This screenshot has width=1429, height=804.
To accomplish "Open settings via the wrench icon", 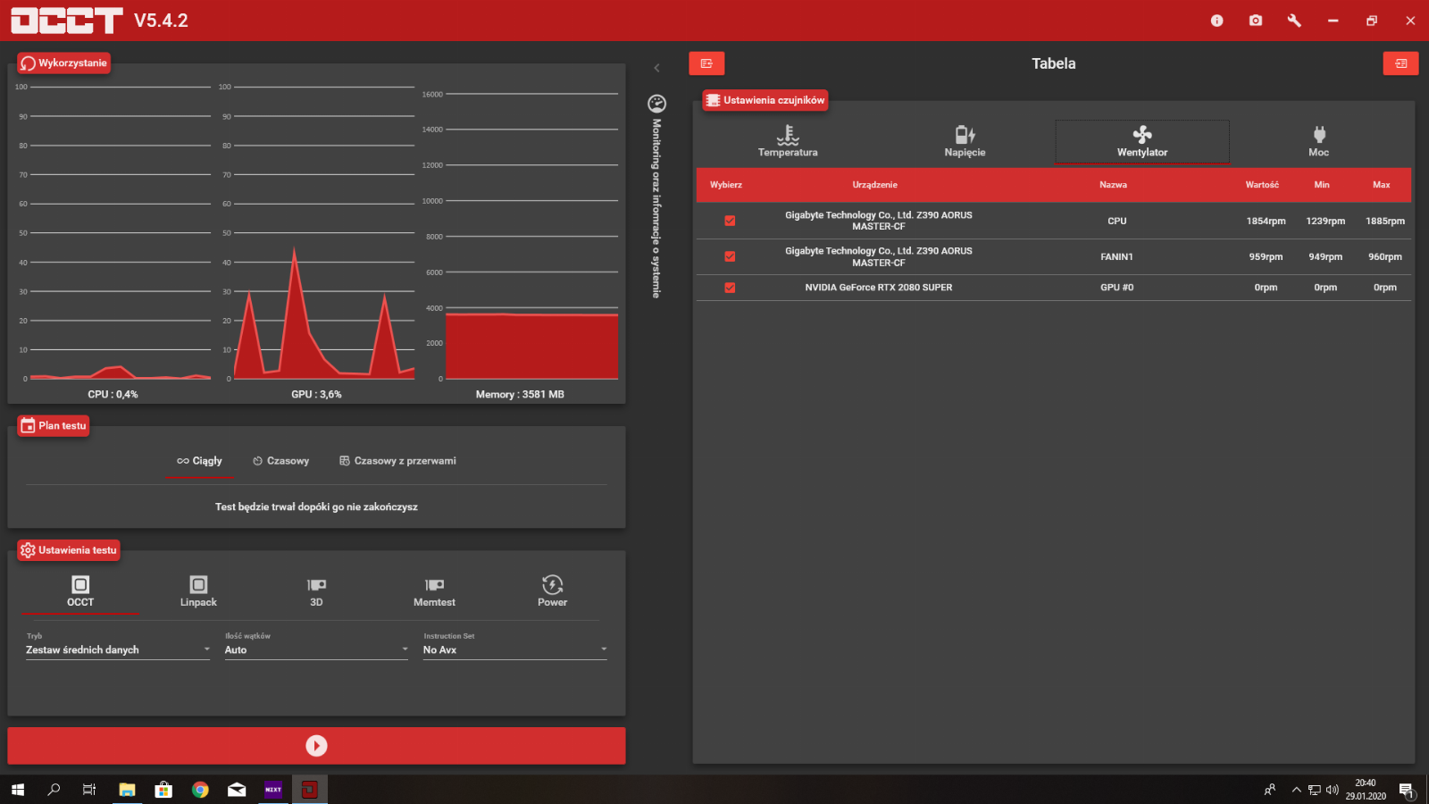I will pos(1294,21).
